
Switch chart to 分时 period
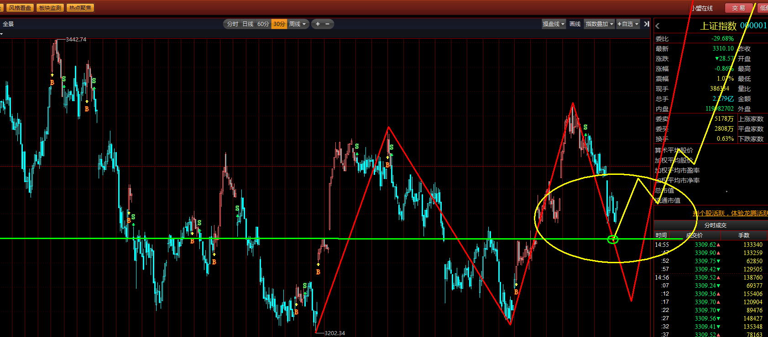click(233, 24)
